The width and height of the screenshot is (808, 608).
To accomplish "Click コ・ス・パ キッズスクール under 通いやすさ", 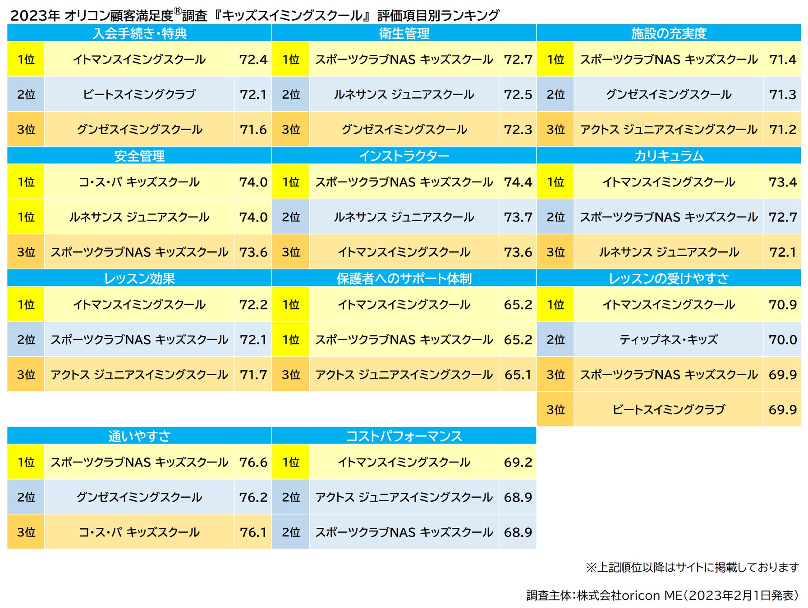I will click(x=139, y=532).
